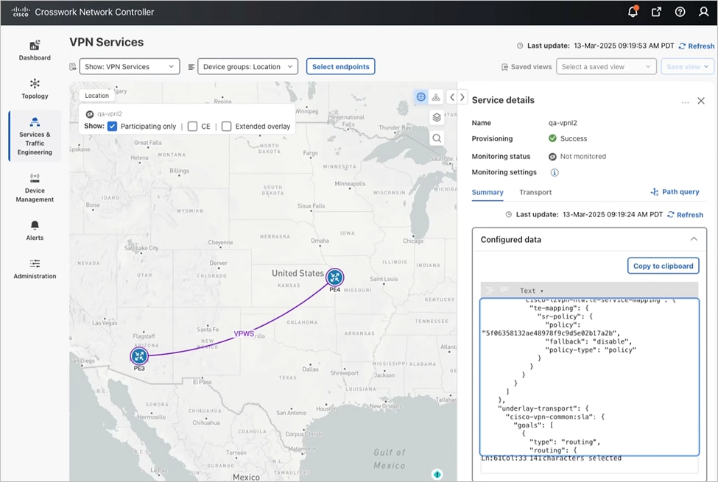Uncheck the Participating only checkbox
The width and height of the screenshot is (718, 482).
pos(112,126)
